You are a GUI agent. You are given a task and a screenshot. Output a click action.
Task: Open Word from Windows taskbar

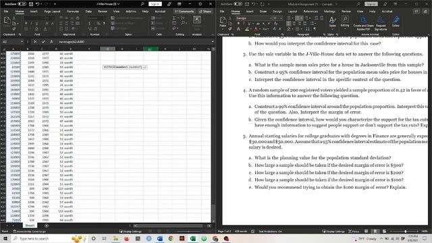click(160, 238)
